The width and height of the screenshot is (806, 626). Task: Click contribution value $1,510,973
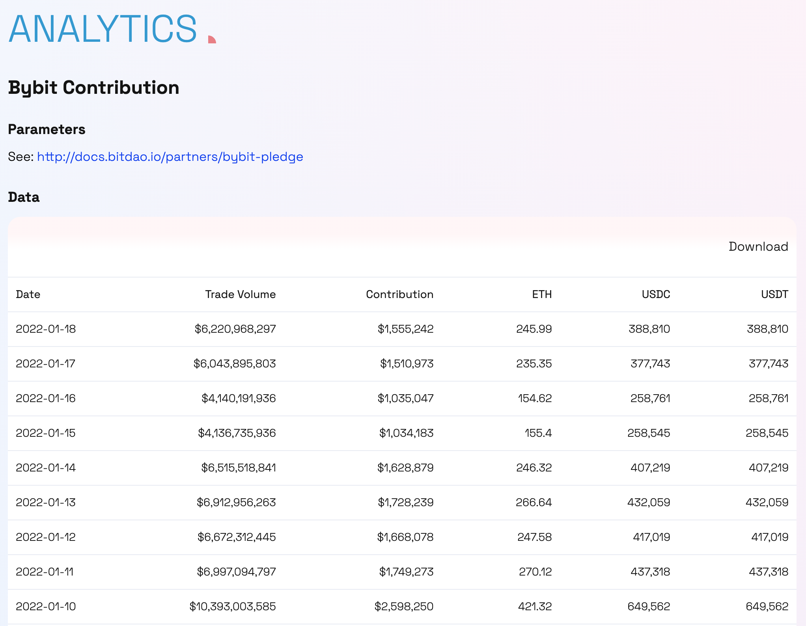point(407,364)
